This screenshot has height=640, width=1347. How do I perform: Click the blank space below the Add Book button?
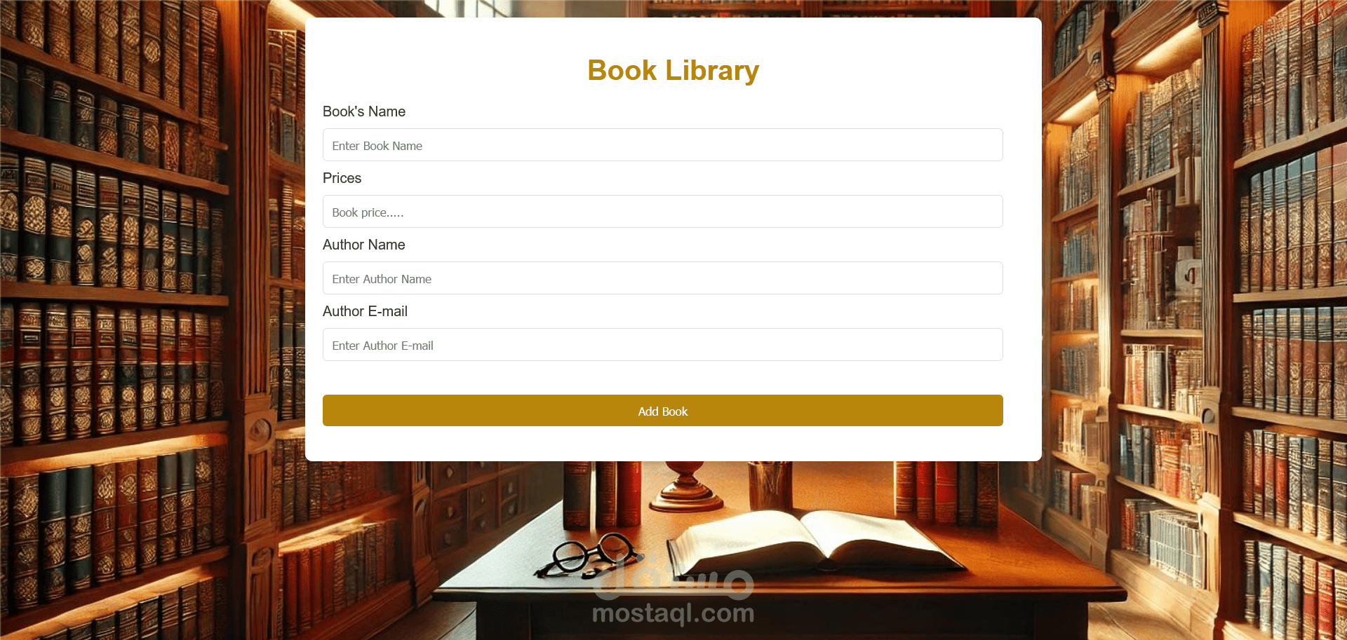click(x=662, y=444)
